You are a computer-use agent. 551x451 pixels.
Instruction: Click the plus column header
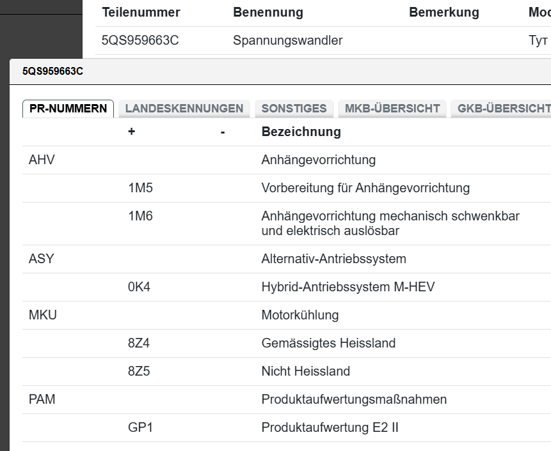pos(131,132)
